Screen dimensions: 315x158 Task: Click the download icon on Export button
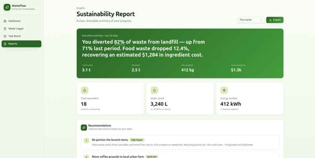[270, 20]
